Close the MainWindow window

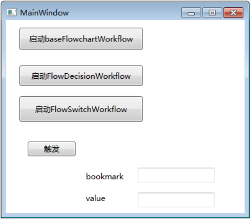234,13
